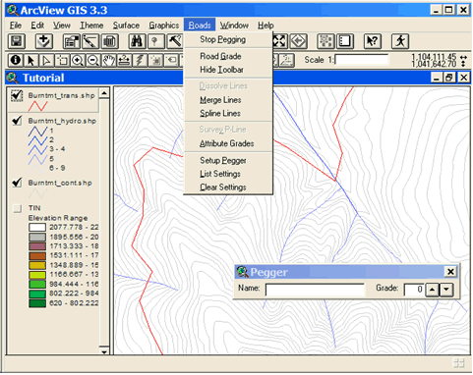
Task: Open the View menu
Action: [x=62, y=26]
